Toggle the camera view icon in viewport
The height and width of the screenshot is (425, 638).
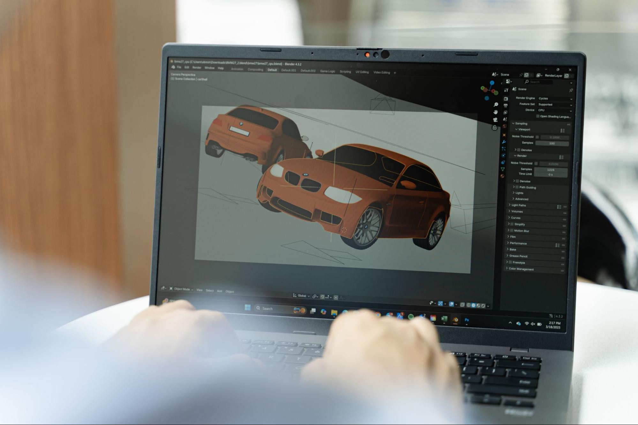pos(495,120)
